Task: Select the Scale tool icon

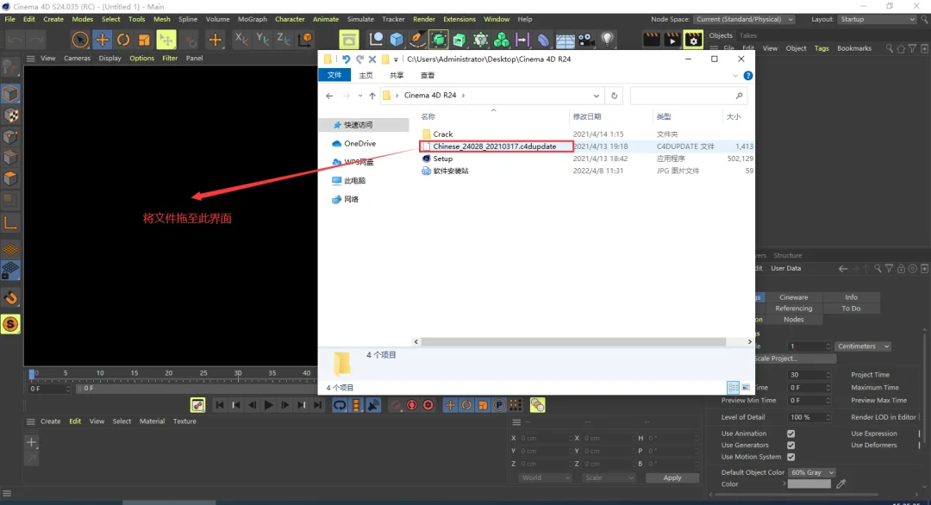Action: (144, 40)
